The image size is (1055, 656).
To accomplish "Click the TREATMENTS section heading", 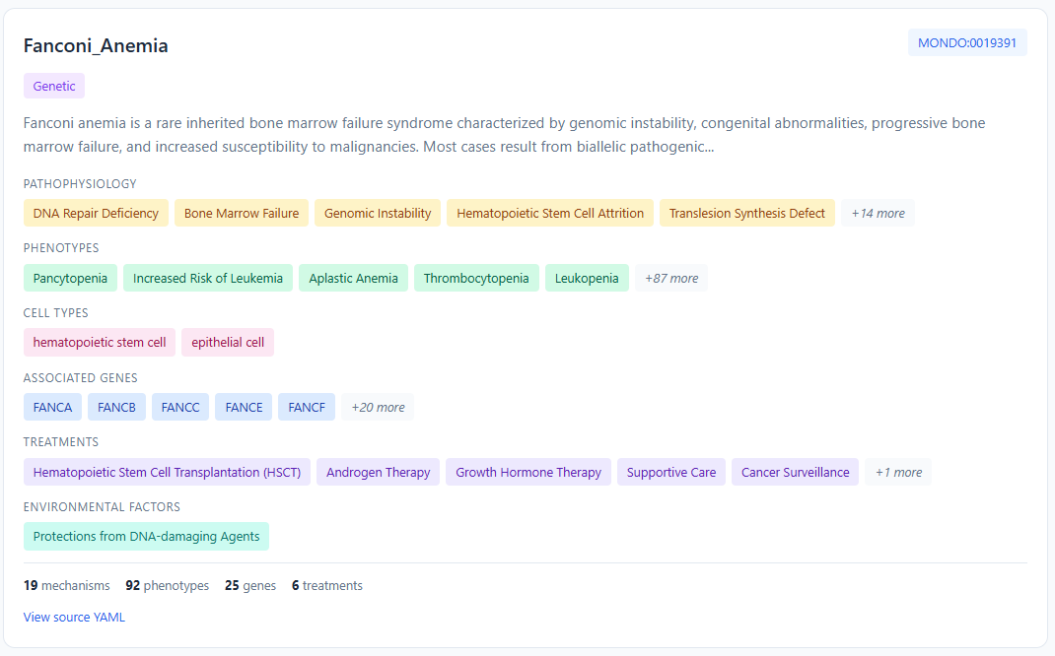I will tap(61, 441).
